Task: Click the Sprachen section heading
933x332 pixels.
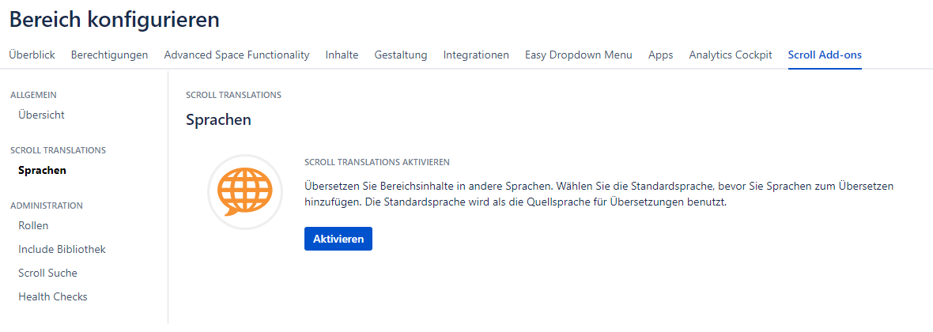Action: [x=218, y=120]
